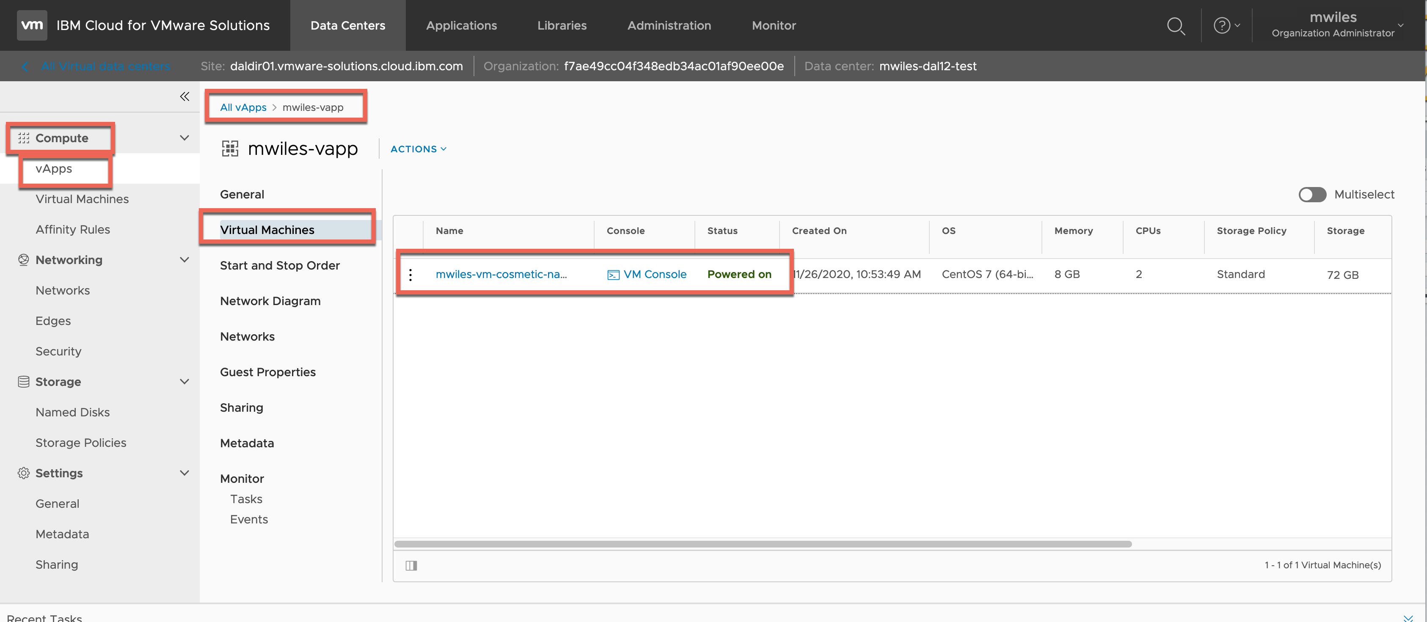Viewport: 1427px width, 622px height.
Task: Select Start and Stop Order section
Action: [x=280, y=265]
